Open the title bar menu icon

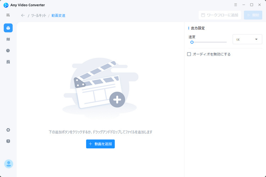point(235,5)
